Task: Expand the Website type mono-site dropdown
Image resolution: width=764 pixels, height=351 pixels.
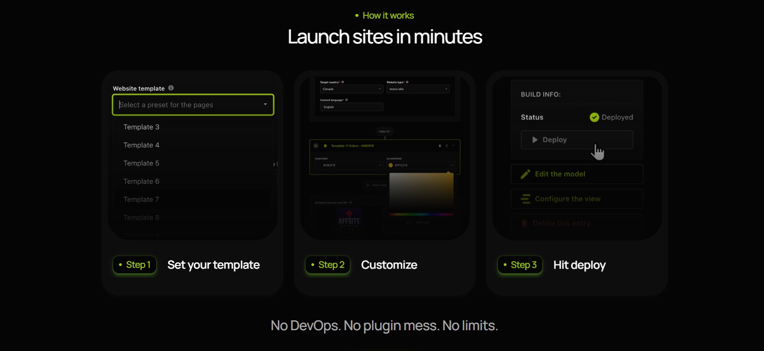Action: coord(418,89)
